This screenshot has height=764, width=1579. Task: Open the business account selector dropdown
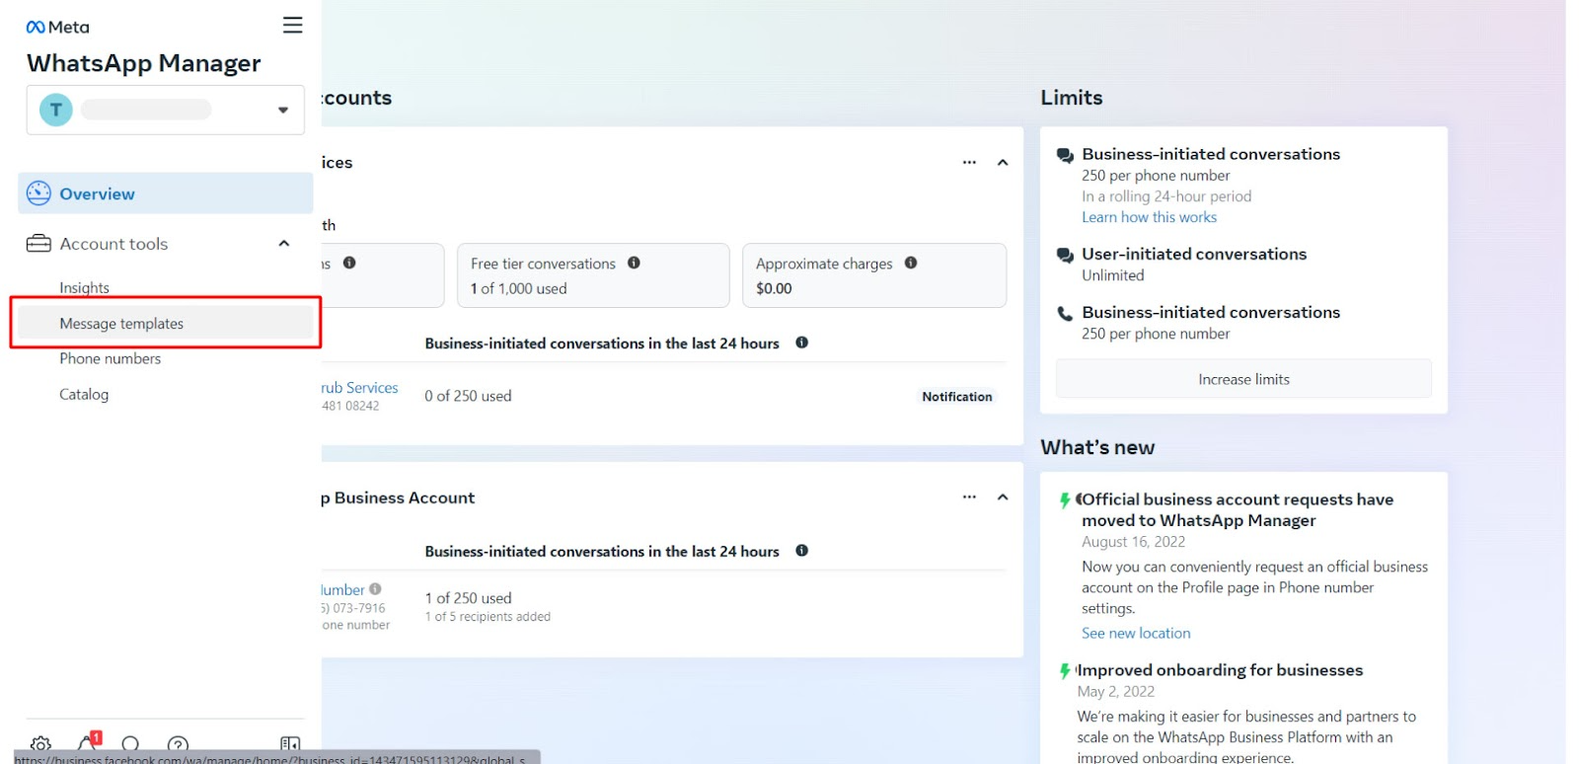coord(165,110)
